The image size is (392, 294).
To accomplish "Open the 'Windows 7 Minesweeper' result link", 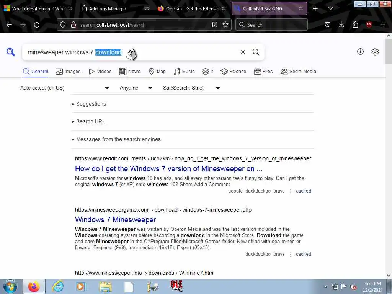I will 116,219.
